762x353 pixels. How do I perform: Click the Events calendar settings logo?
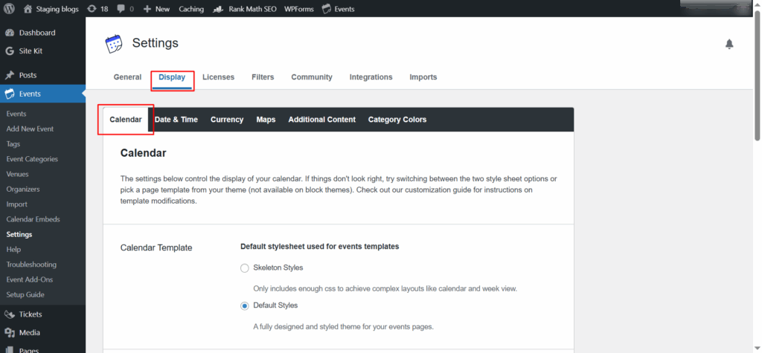tap(114, 44)
